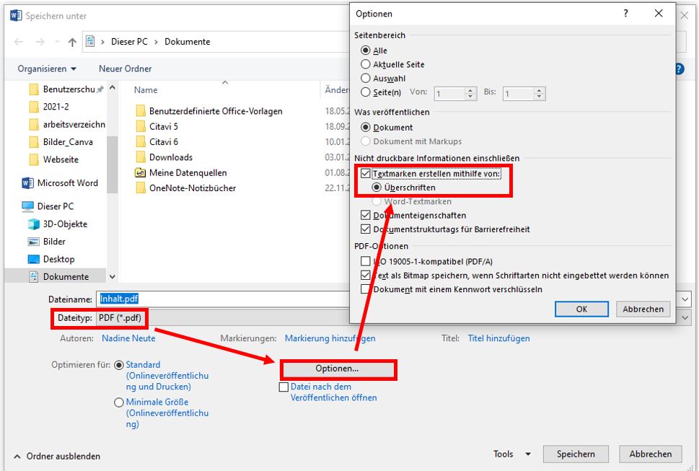699x471 pixels.
Task: Click the help question mark in Optionen
Action: click(625, 14)
